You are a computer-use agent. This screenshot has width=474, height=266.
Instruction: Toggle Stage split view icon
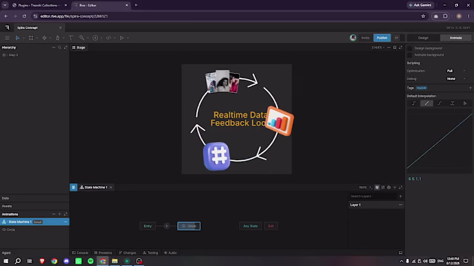[x=395, y=48]
